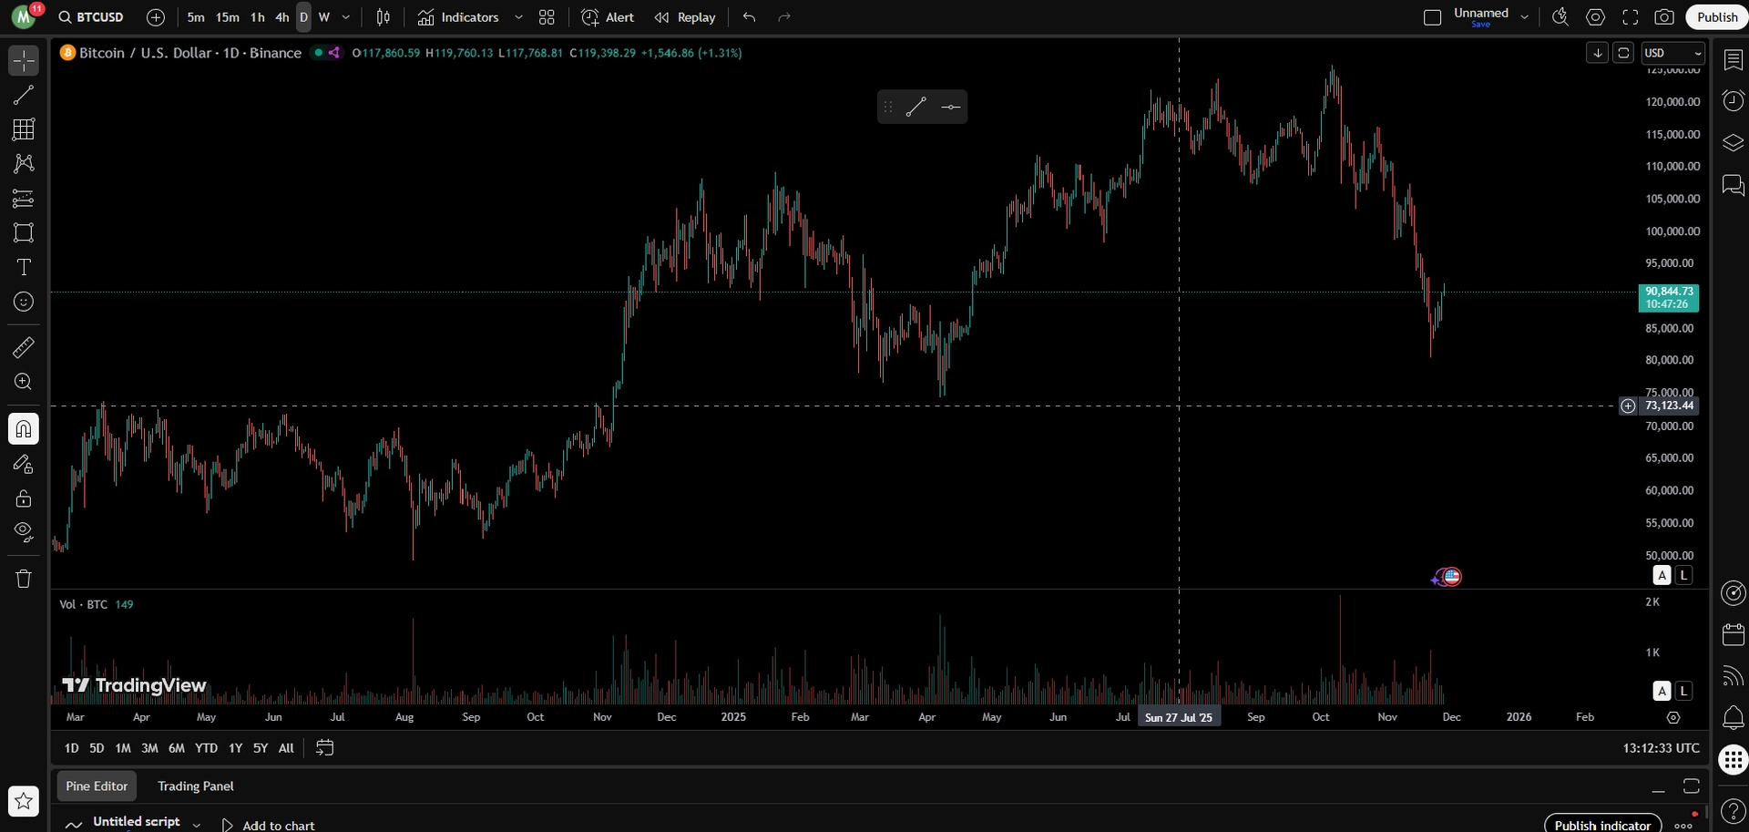The image size is (1749, 832).
Task: Open the chart patterns tool group
Action: pyautogui.click(x=24, y=164)
